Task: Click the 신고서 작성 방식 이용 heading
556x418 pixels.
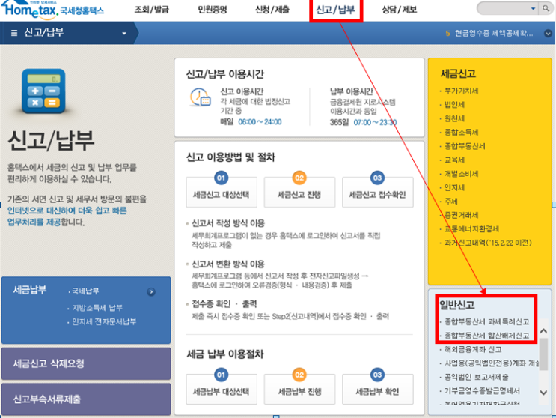Action: tap(228, 223)
